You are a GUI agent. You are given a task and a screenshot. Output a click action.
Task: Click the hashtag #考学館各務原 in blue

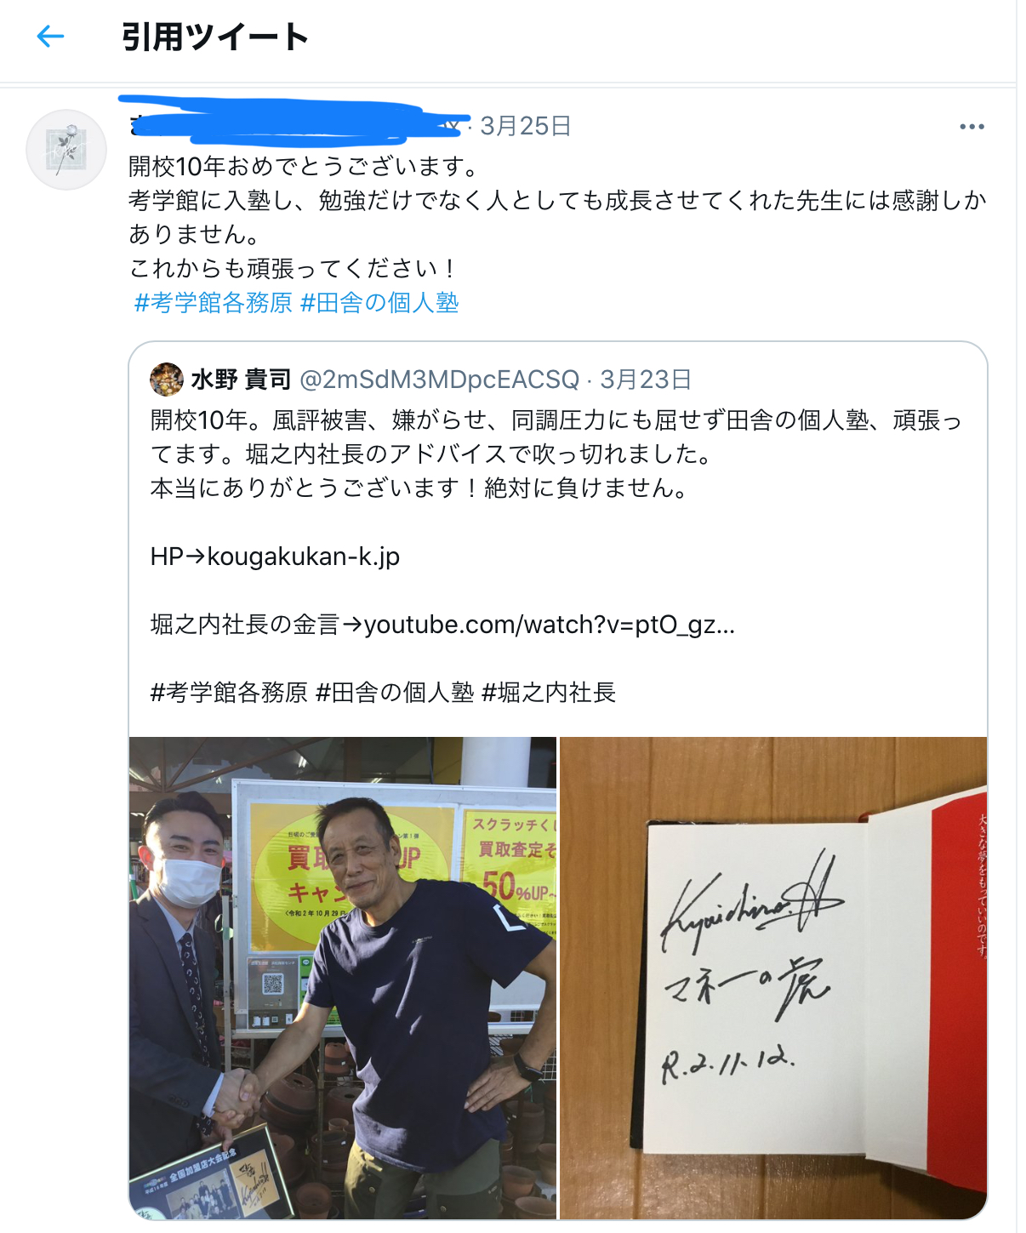214,302
